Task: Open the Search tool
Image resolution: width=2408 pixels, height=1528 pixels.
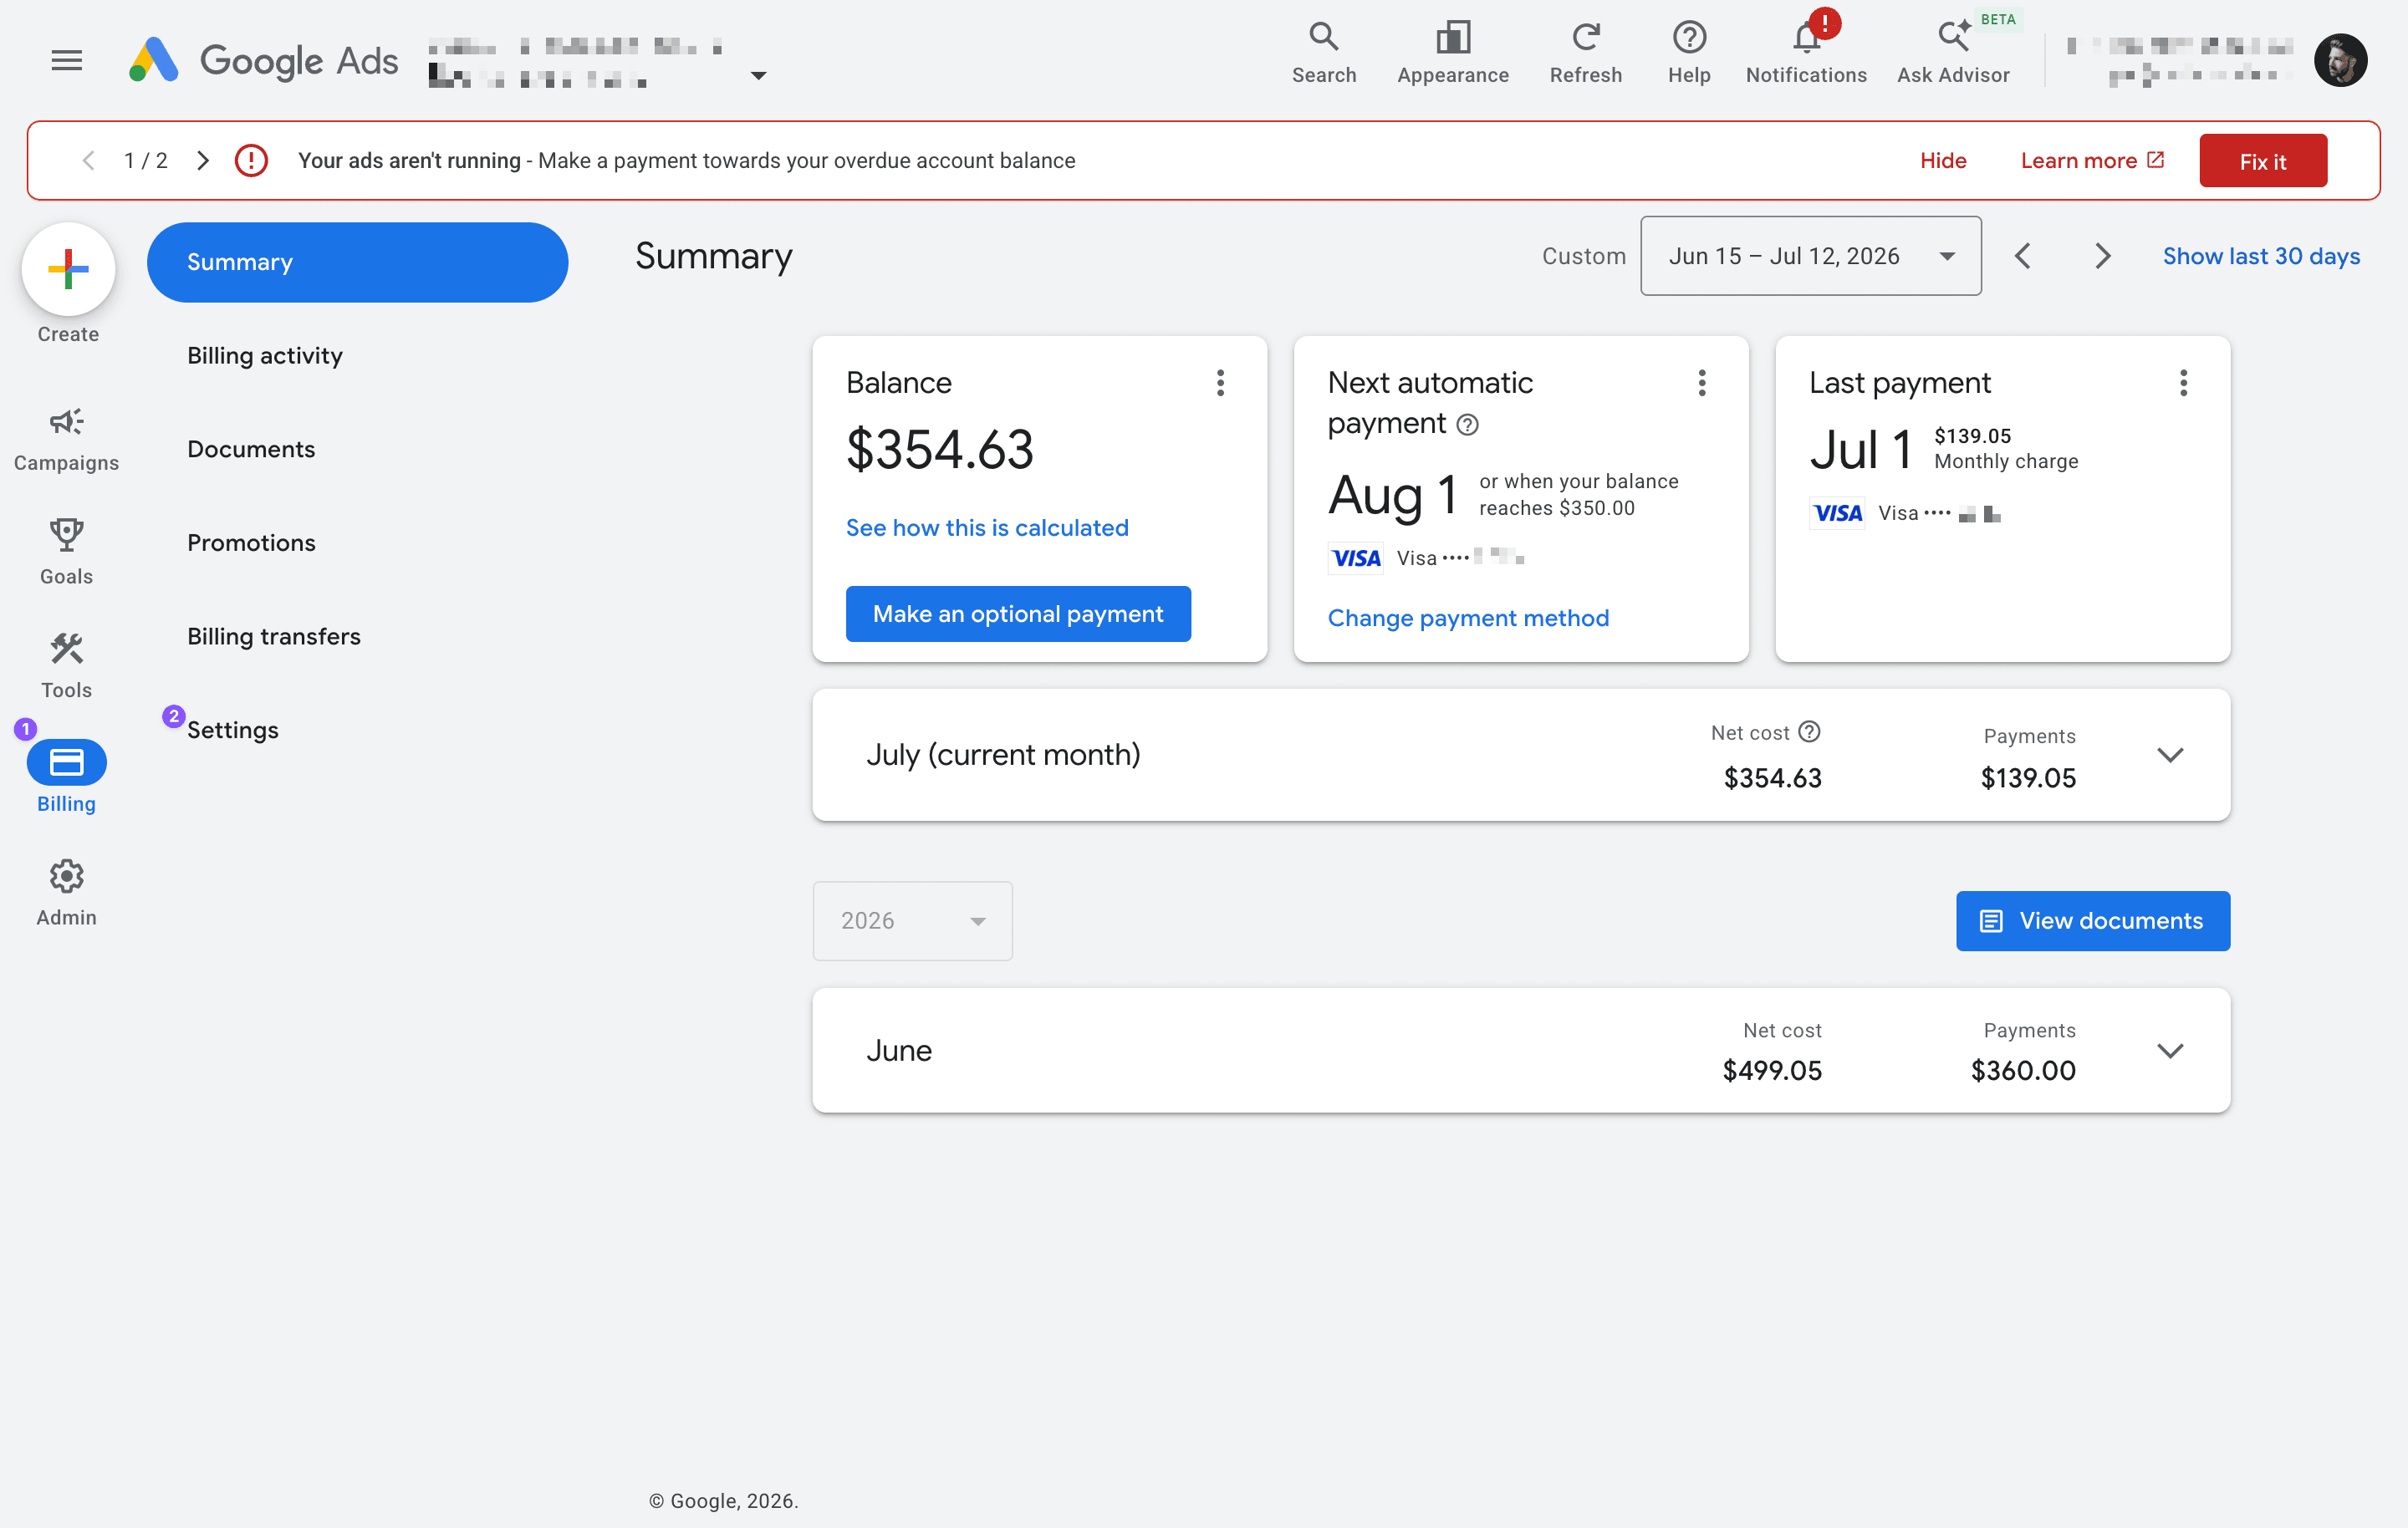Action: pyautogui.click(x=1323, y=53)
